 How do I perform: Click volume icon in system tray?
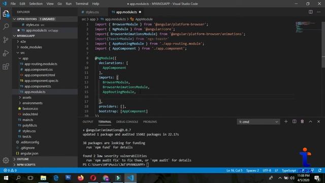click(x=292, y=178)
